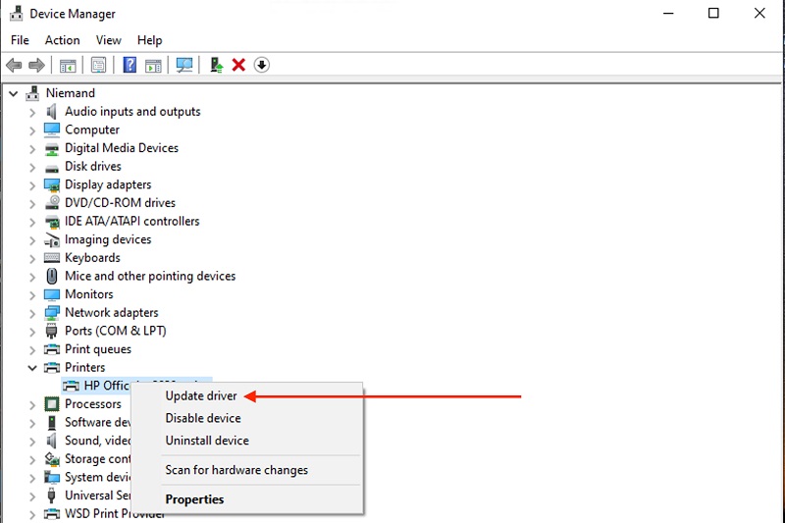Click show/hide console tree icon
The image size is (785, 523).
coord(68,66)
